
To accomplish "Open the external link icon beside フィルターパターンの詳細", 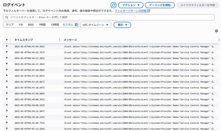I will click(149, 11).
